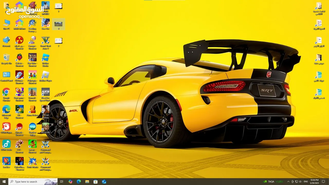This screenshot has width=329, height=185.
Task: Select the Celeste shortcut
Action: (20, 60)
